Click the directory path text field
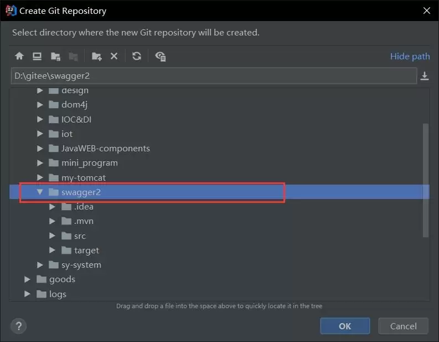The width and height of the screenshot is (439, 342). pos(213,76)
